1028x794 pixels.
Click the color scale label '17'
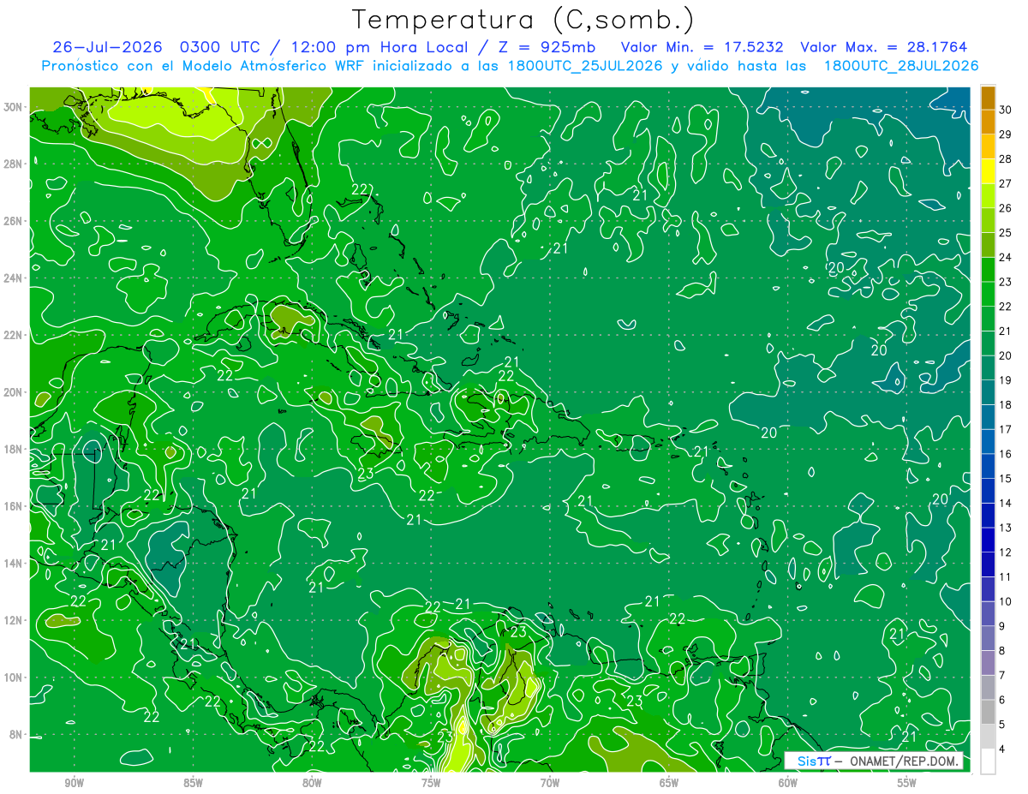[x=1006, y=429]
